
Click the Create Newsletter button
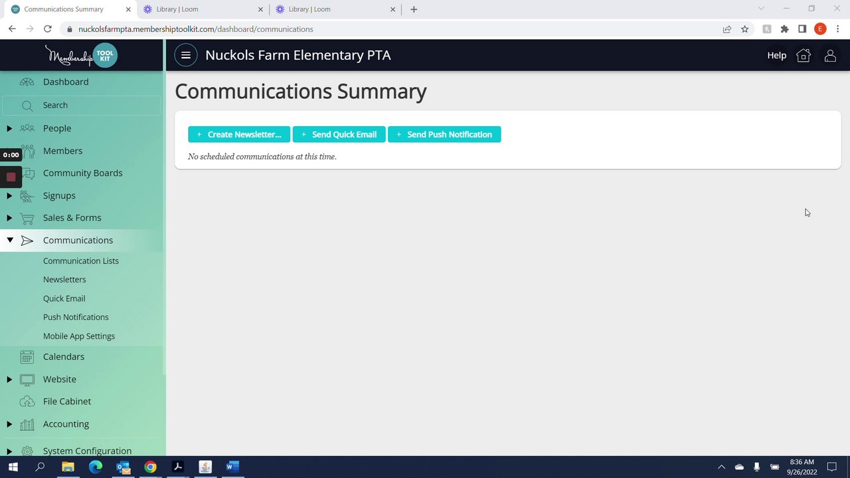click(239, 134)
